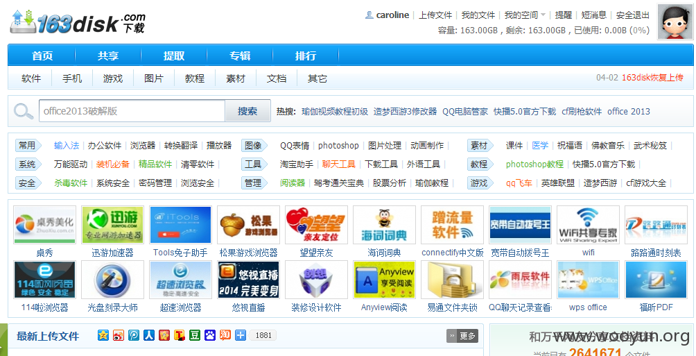The width and height of the screenshot is (696, 356).
Task: Open the 提取 tab
Action: click(174, 56)
